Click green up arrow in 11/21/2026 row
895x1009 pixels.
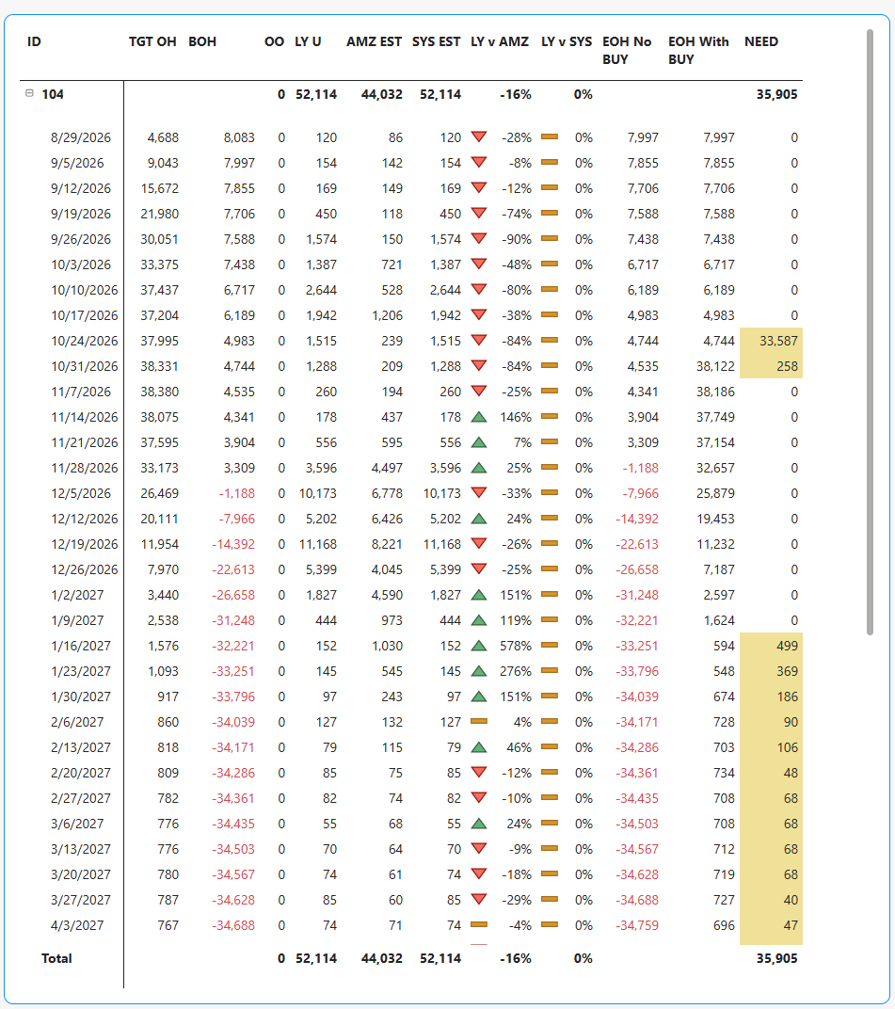coord(479,442)
